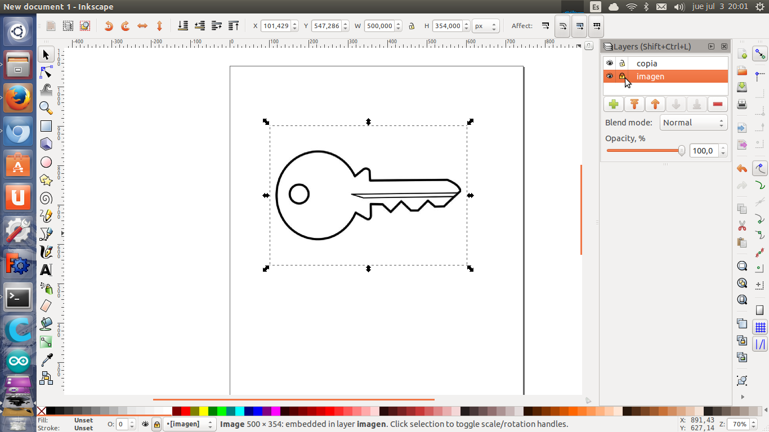
Task: Toggle the width/height ratio lock
Action: coord(412,26)
